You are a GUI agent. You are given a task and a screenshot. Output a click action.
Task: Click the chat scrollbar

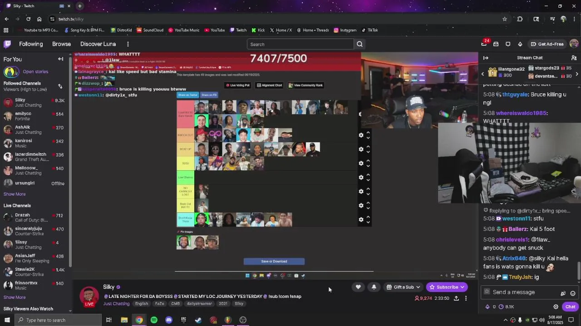pyautogui.click(x=579, y=272)
